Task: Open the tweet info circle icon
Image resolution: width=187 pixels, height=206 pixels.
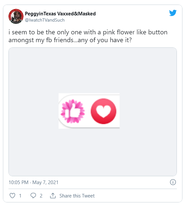Action: coord(173,182)
